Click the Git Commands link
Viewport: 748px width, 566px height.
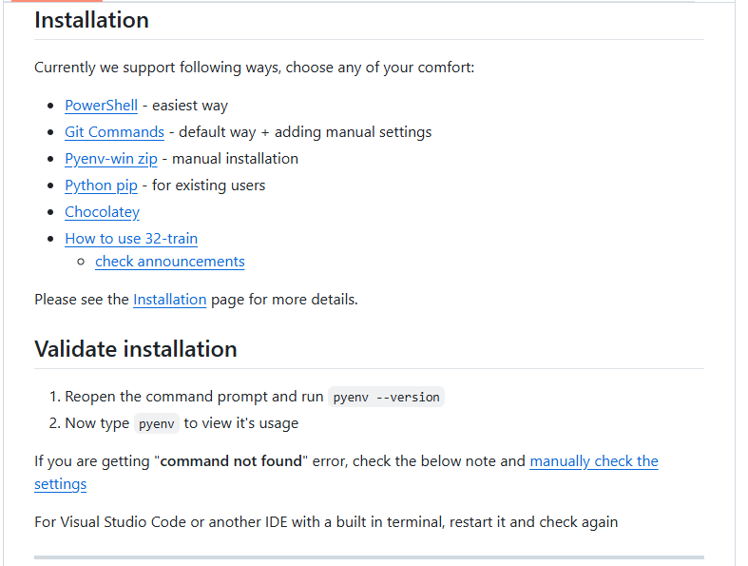pos(114,132)
